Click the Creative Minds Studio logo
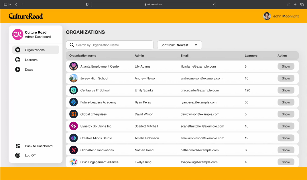Viewport: 307px width, 180px height. pos(74,138)
